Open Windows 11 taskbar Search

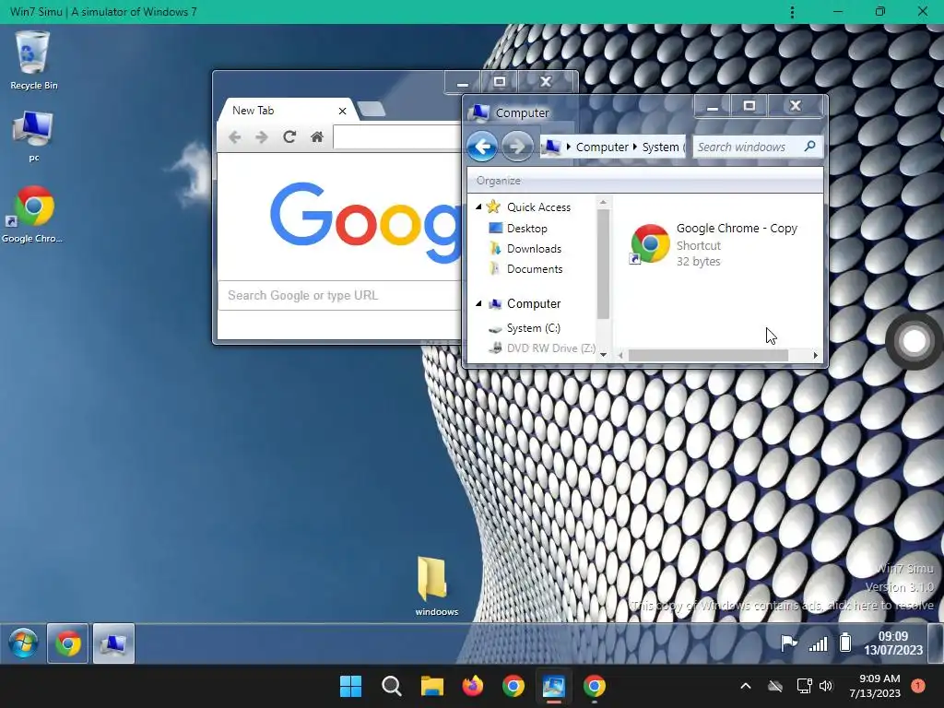pos(391,686)
